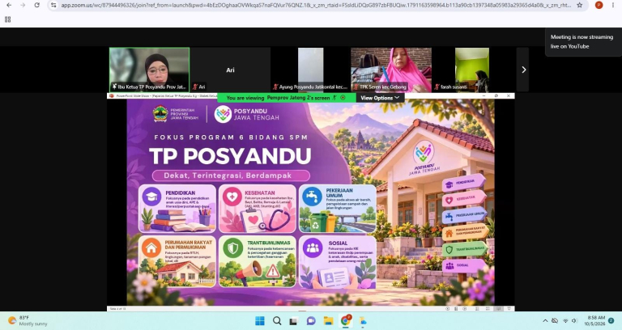Click the SOSIAL card on the slide
622x330 pixels.
(x=338, y=261)
